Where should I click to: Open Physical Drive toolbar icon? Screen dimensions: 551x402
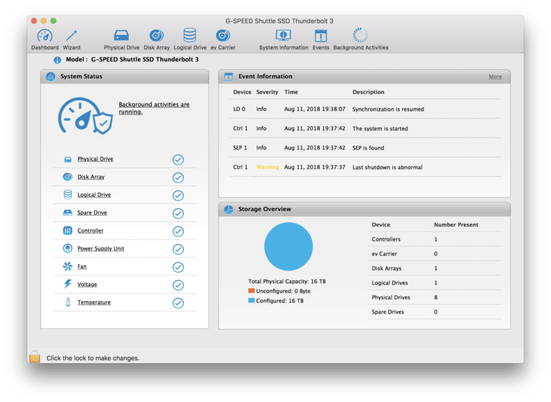pos(121,36)
